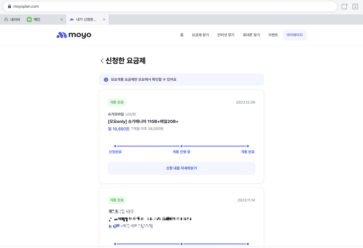Go back using the arrow beside 신청한 요금제
Viewport: 363px width, 248px height.
point(102,61)
